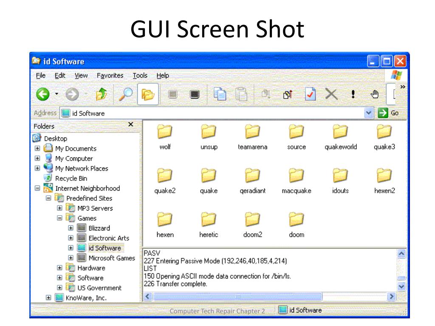Click the black square toolbar icon
The image size is (435, 326).
[195, 95]
